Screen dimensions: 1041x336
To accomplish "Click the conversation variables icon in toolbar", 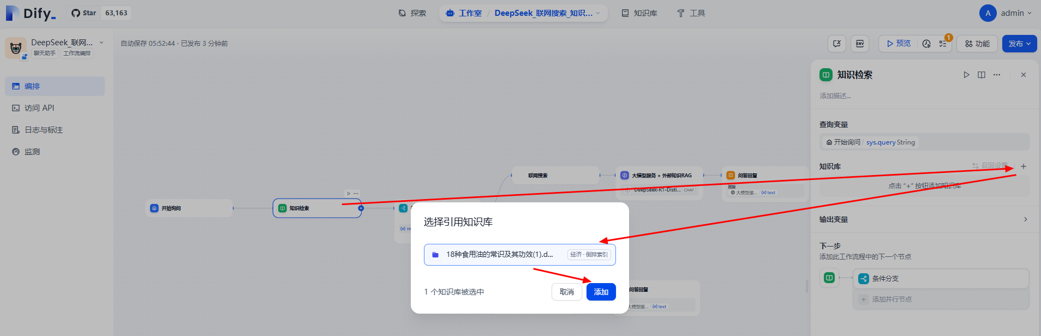I will [837, 44].
